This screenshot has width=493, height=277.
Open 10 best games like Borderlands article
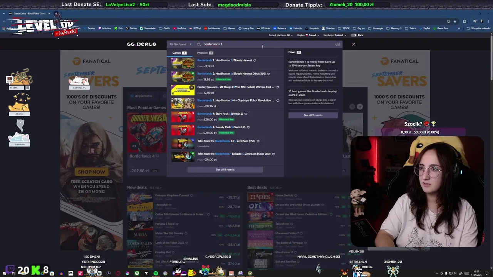pos(312,93)
